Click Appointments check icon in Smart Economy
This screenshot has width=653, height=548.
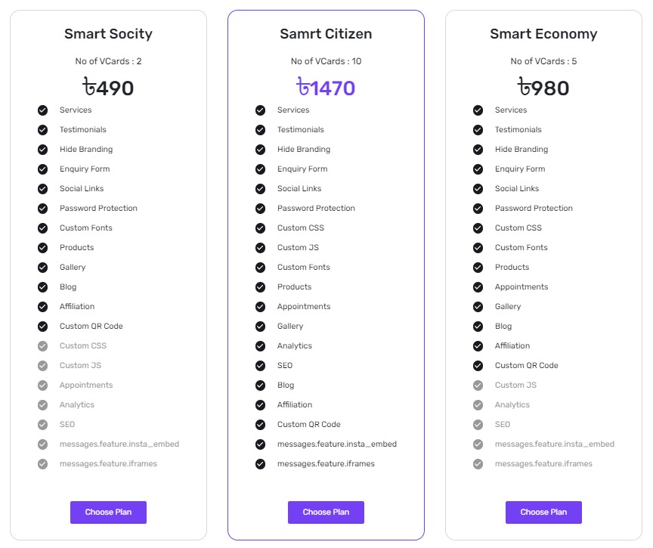[478, 287]
